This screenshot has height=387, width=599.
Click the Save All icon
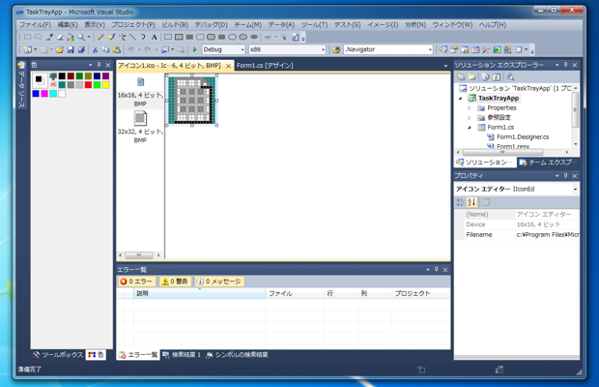tap(81, 49)
